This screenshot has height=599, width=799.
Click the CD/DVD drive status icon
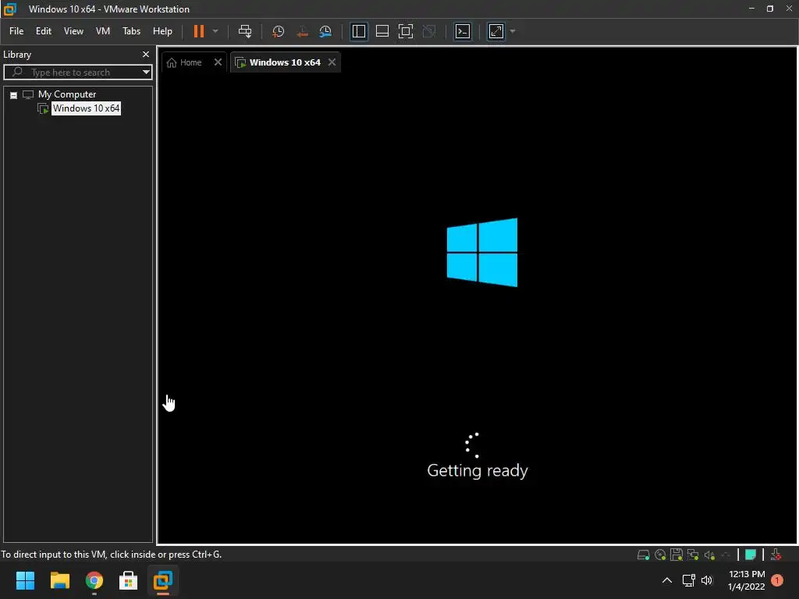[660, 555]
